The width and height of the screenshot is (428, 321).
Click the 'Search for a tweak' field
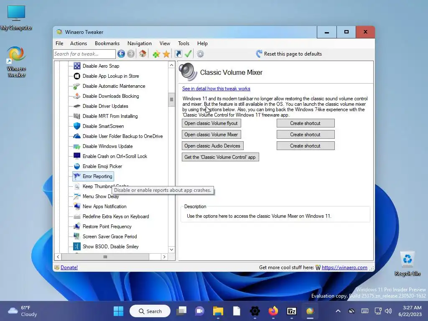pos(84,54)
